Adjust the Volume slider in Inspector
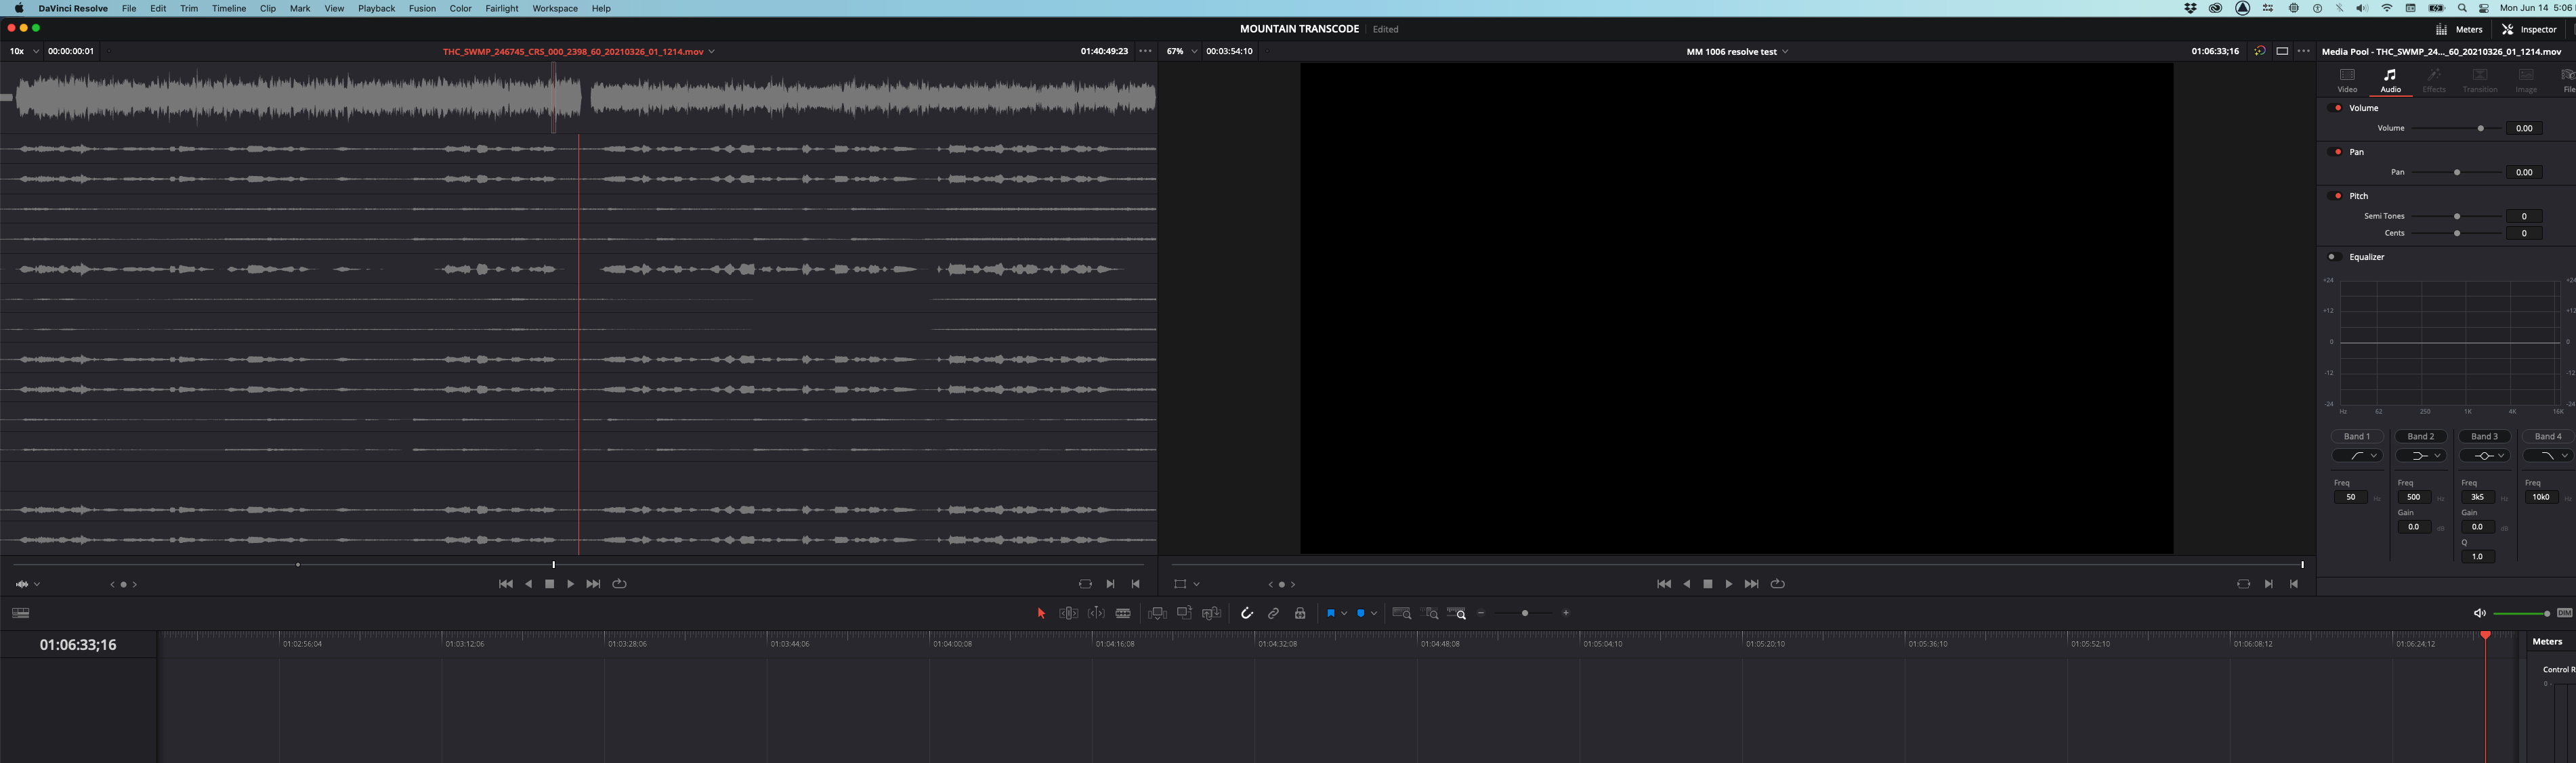The image size is (2576, 763). [x=2480, y=128]
